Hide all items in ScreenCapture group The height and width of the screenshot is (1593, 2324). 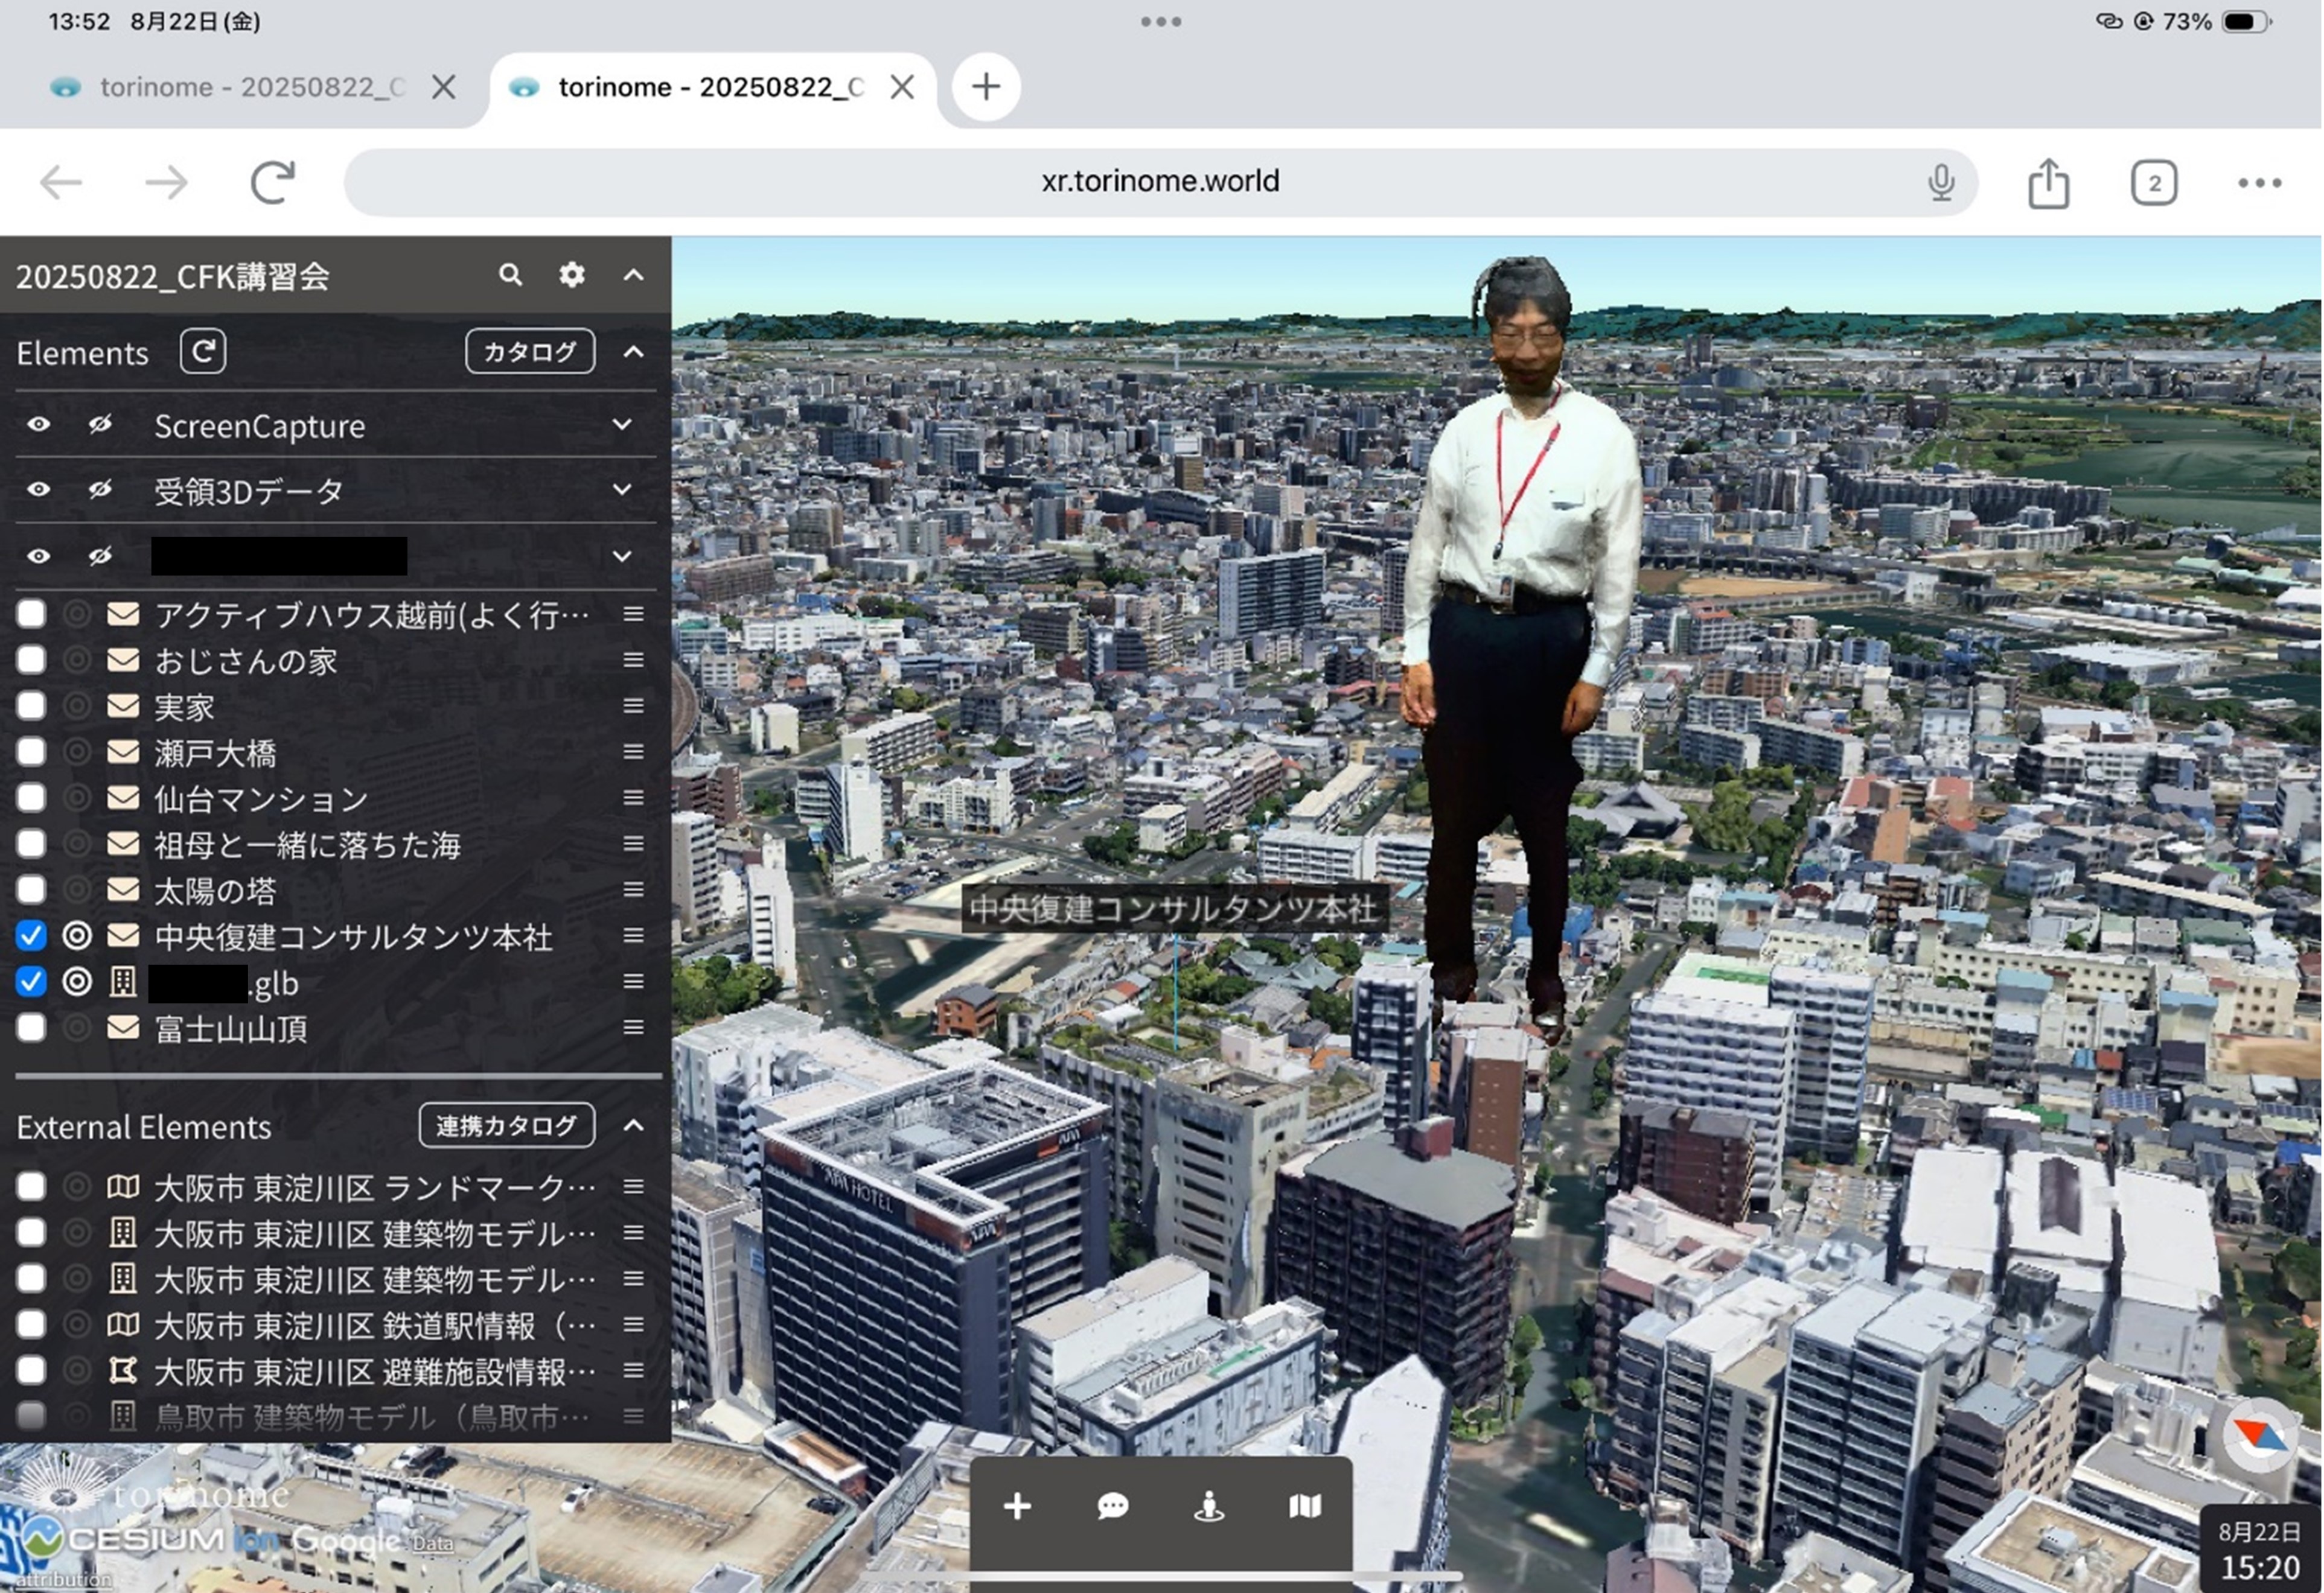pos(100,425)
